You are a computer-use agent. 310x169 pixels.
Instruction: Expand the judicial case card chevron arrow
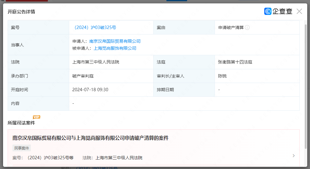tap(294, 156)
